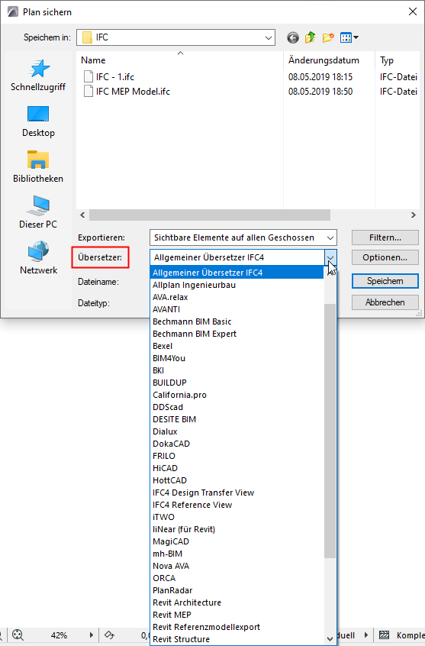This screenshot has width=425, height=646.
Task: Click the file list horizontal scrollbar
Action: [210, 215]
